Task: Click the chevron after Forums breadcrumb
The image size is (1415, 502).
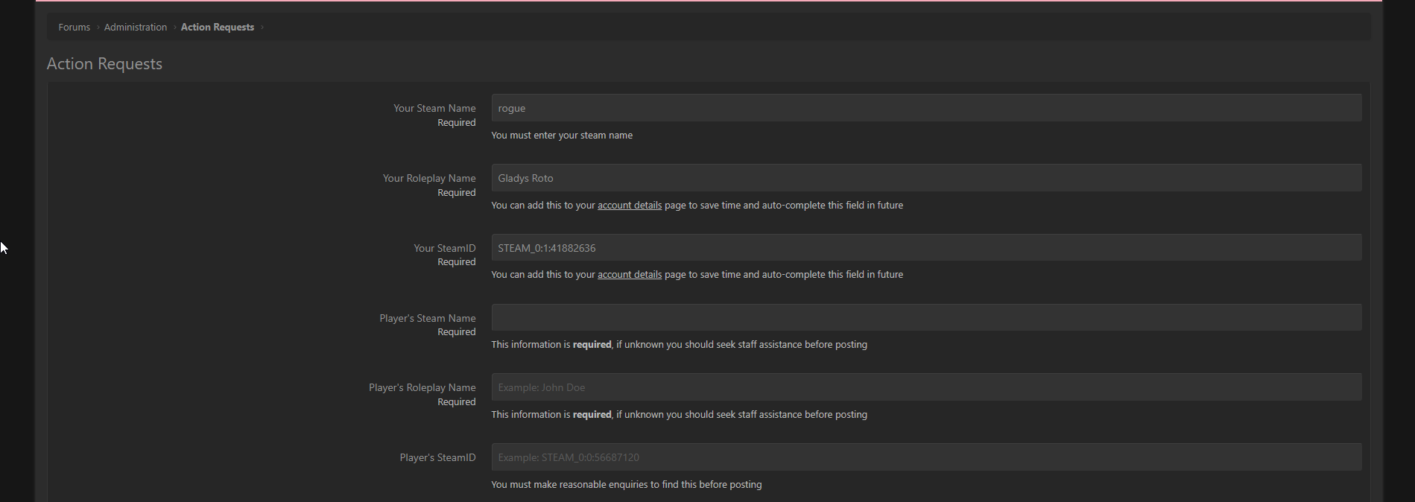Action: pyautogui.click(x=98, y=28)
